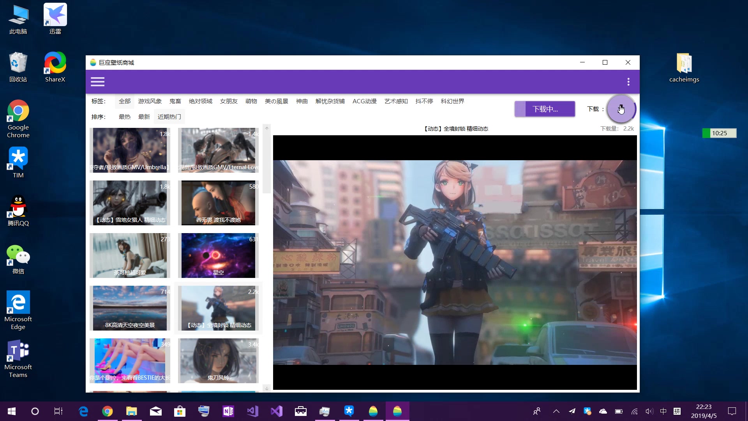Screen dimensions: 748x421
Task: Toggle the 艺术感知 art category tag
Action: tap(396, 101)
